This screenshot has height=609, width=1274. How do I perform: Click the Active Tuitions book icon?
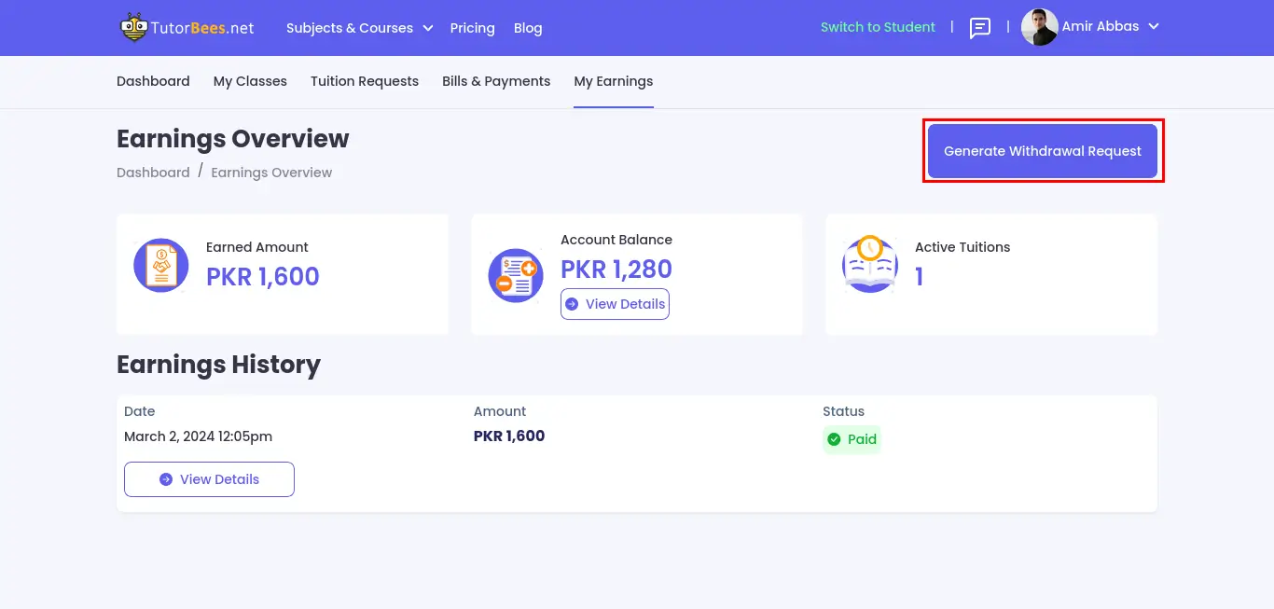pyautogui.click(x=869, y=264)
